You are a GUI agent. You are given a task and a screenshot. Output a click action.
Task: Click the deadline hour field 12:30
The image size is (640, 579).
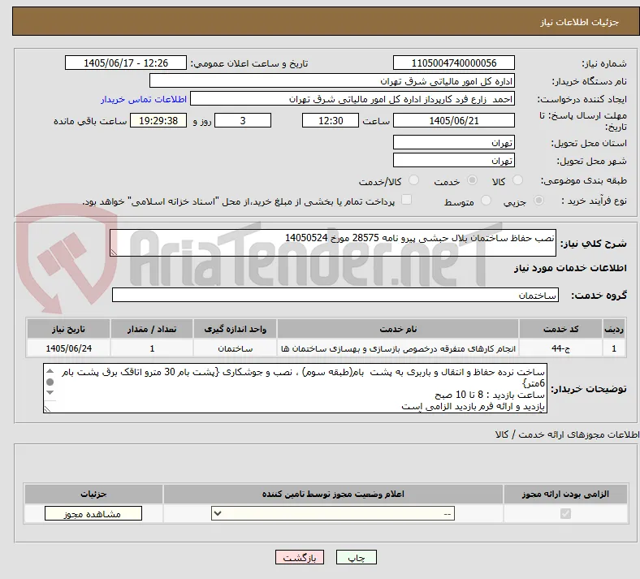[331, 120]
